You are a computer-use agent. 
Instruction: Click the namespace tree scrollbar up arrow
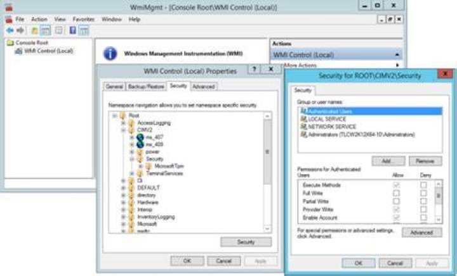pos(267,116)
